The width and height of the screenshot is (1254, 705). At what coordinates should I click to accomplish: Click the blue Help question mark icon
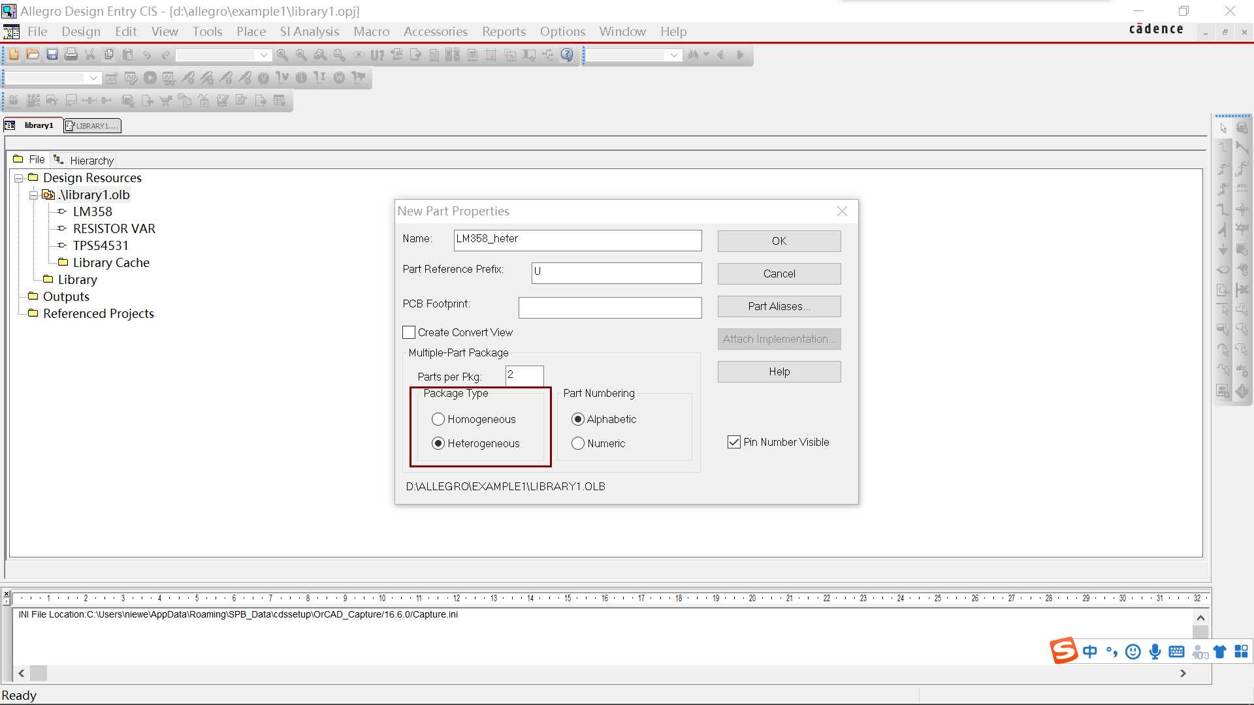(567, 55)
